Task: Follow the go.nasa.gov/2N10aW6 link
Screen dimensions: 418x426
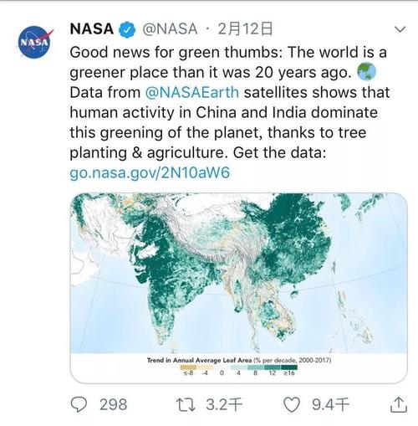Action: [150, 172]
